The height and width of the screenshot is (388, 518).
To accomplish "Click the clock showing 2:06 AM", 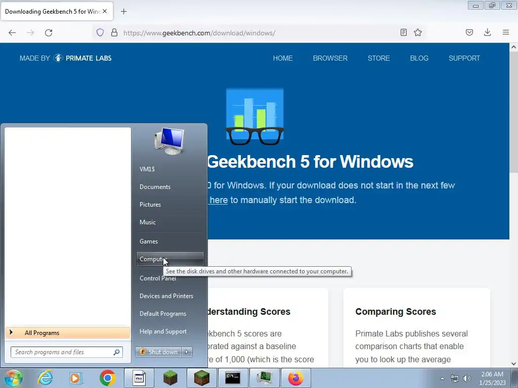I will click(x=492, y=374).
